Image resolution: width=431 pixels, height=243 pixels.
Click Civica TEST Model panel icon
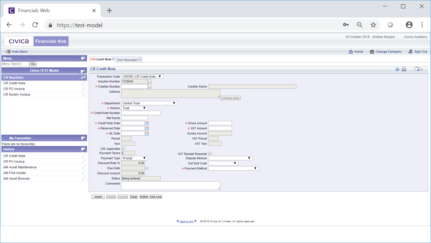(83, 71)
